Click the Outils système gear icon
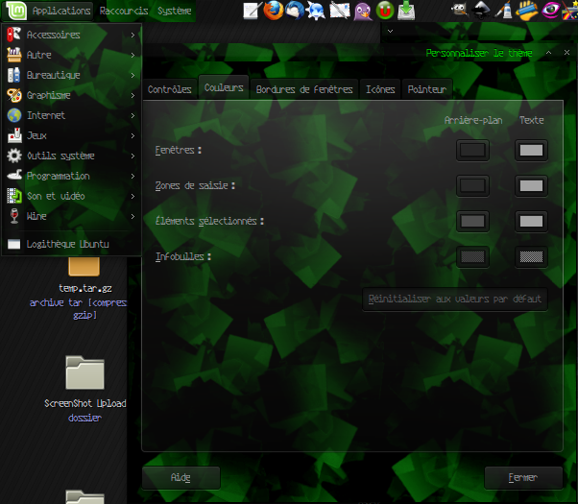The height and width of the screenshot is (504, 578). coord(14,156)
